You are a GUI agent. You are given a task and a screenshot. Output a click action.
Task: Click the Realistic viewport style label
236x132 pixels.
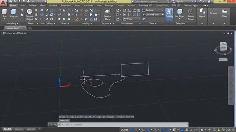point(23,33)
